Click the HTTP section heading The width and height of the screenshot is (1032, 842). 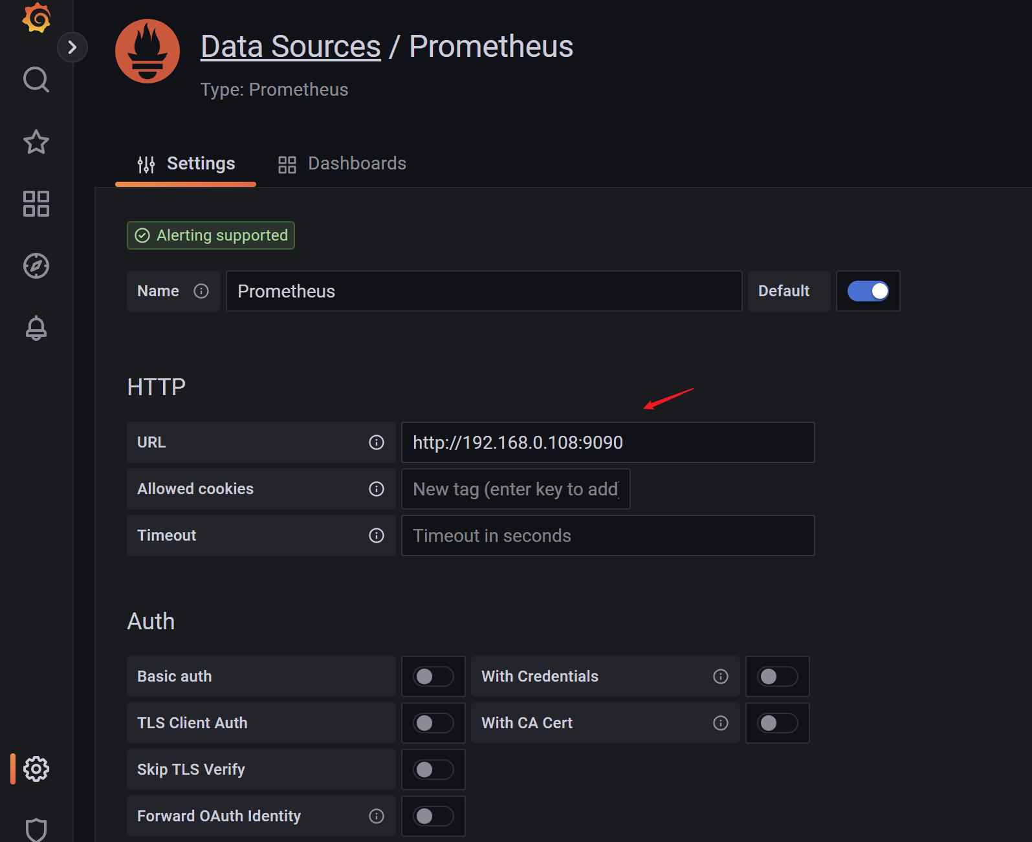click(157, 387)
